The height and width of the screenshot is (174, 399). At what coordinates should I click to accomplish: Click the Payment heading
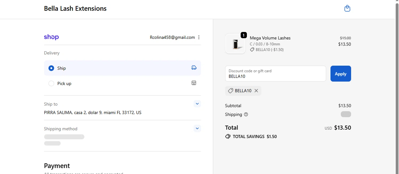pyautogui.click(x=57, y=166)
